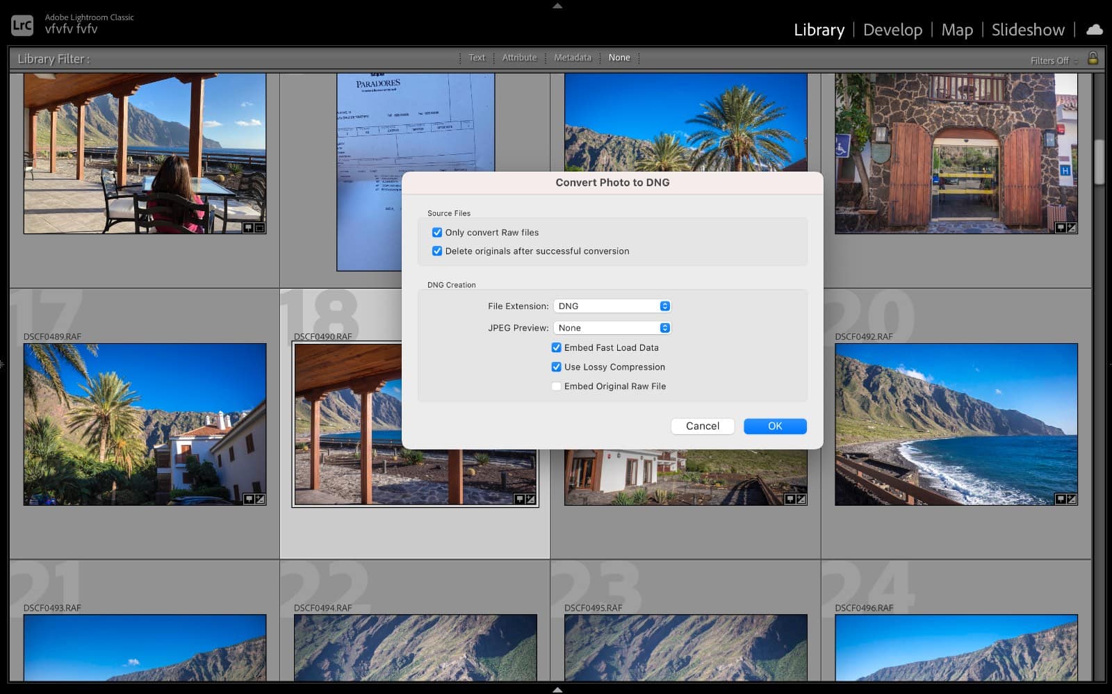The width and height of the screenshot is (1112, 694).
Task: Click the DSCF0495.RAF filename label
Action: click(594, 608)
